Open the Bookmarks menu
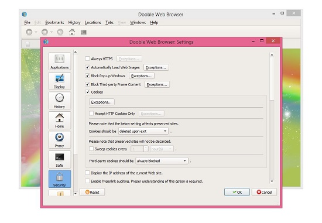The height and width of the screenshot is (223, 322). point(54,22)
